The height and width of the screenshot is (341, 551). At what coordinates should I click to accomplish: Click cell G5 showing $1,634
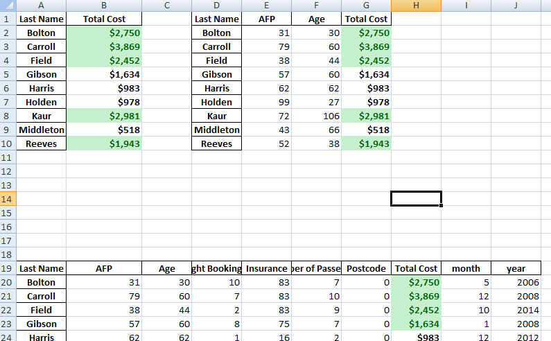[366, 74]
